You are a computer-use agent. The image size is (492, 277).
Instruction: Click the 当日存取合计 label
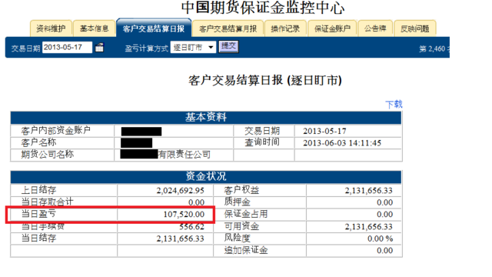(48, 202)
